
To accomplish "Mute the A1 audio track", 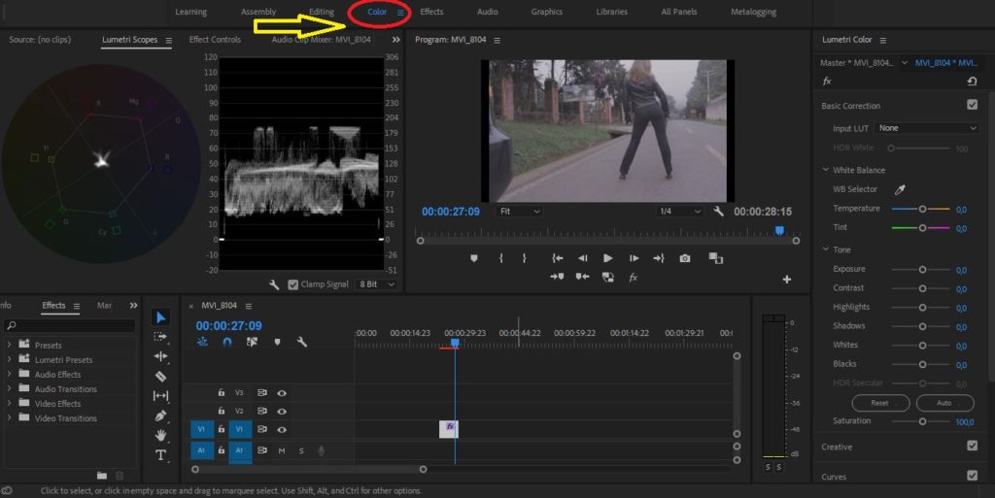I will coord(281,450).
